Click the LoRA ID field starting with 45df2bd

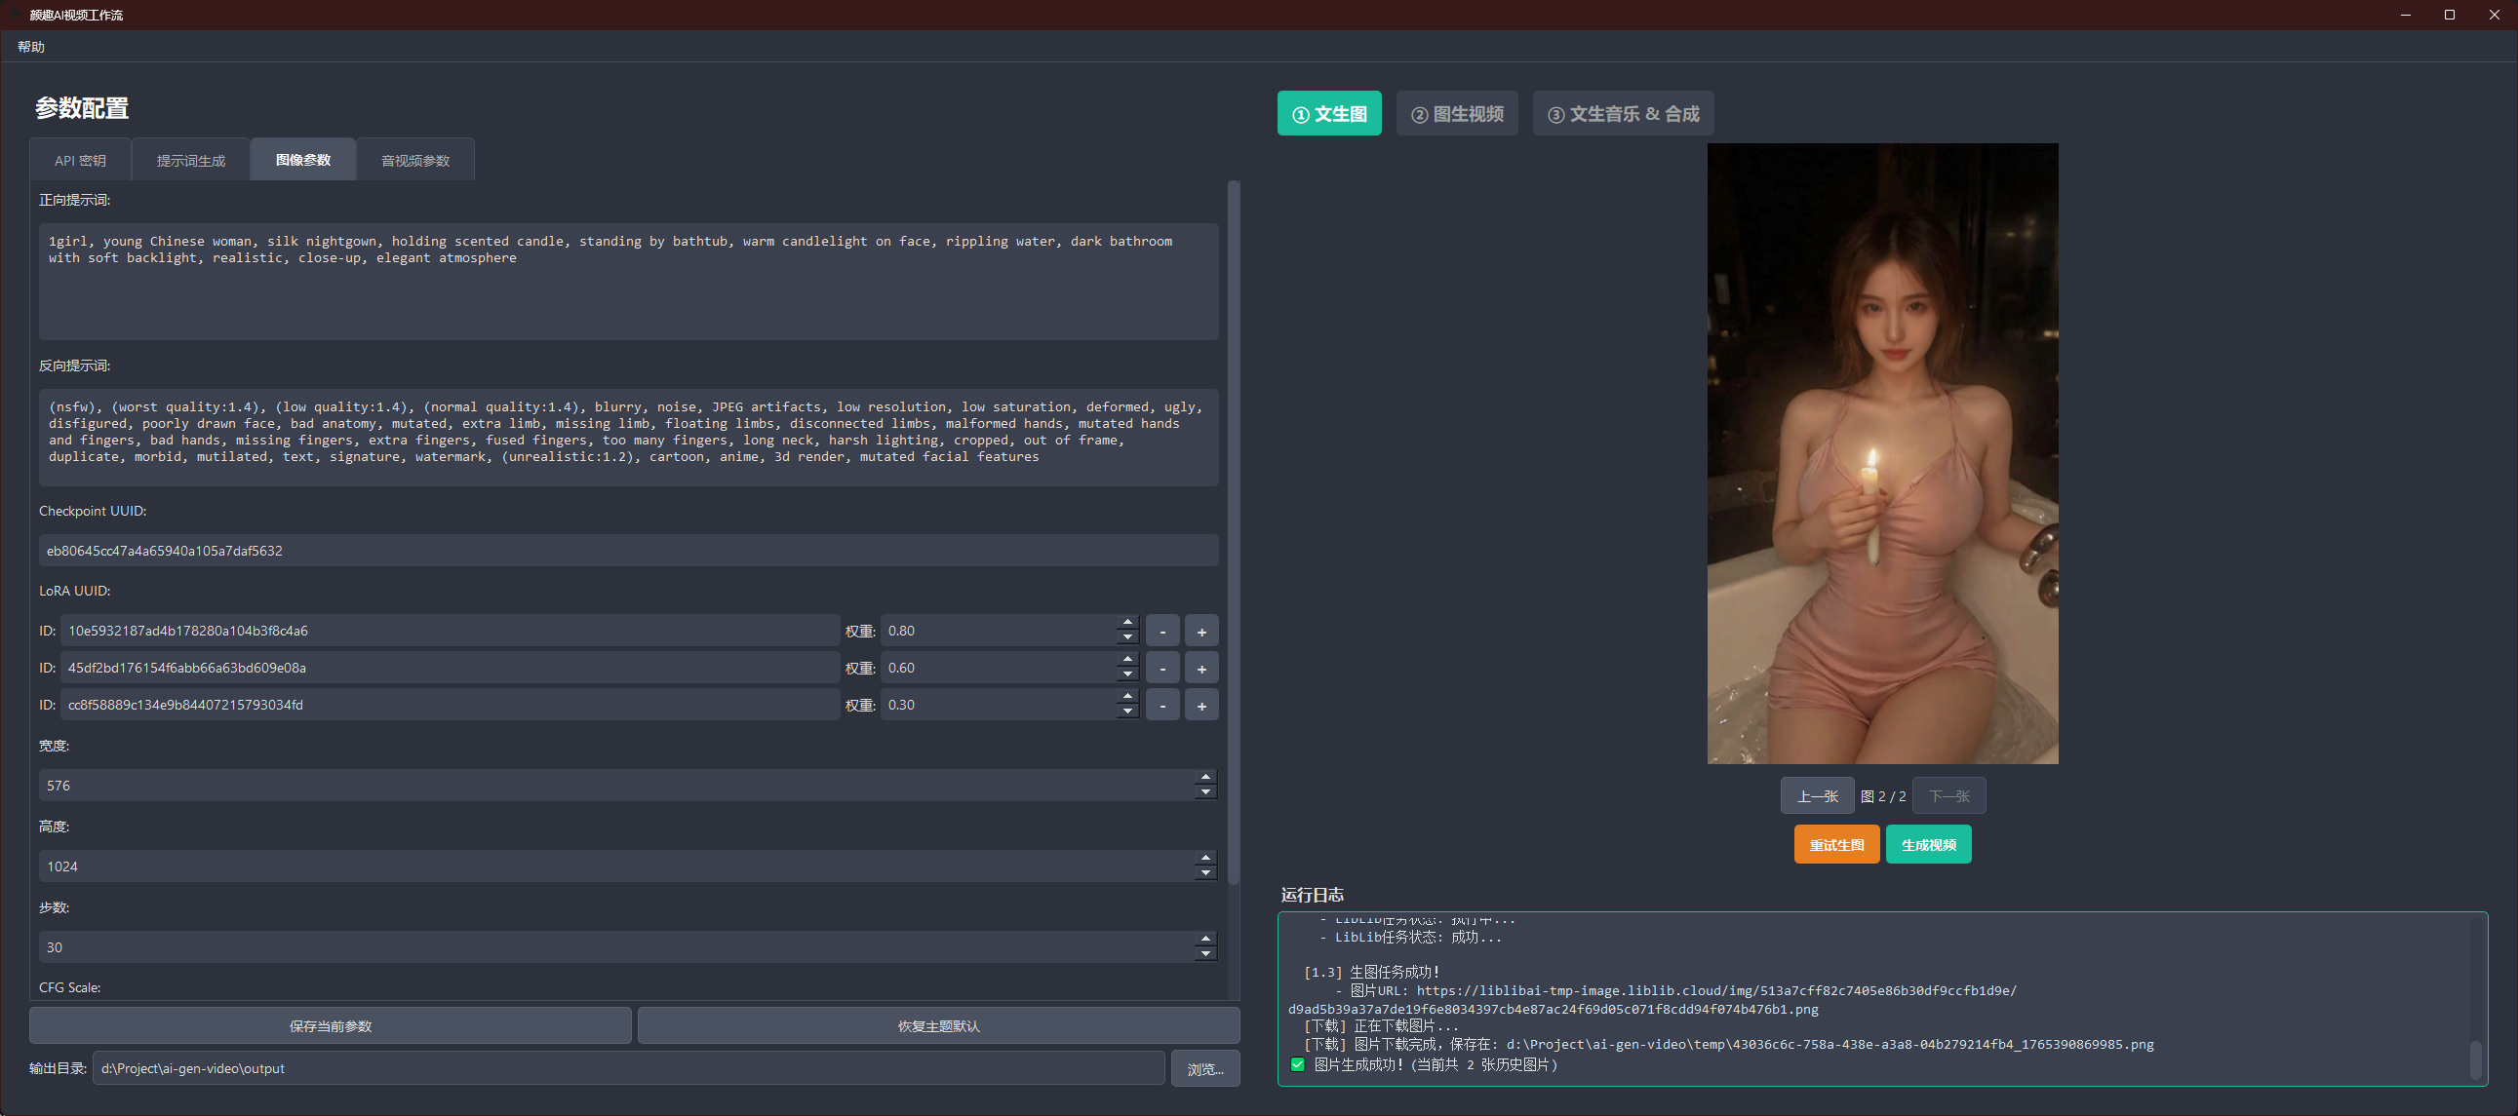pos(450,668)
